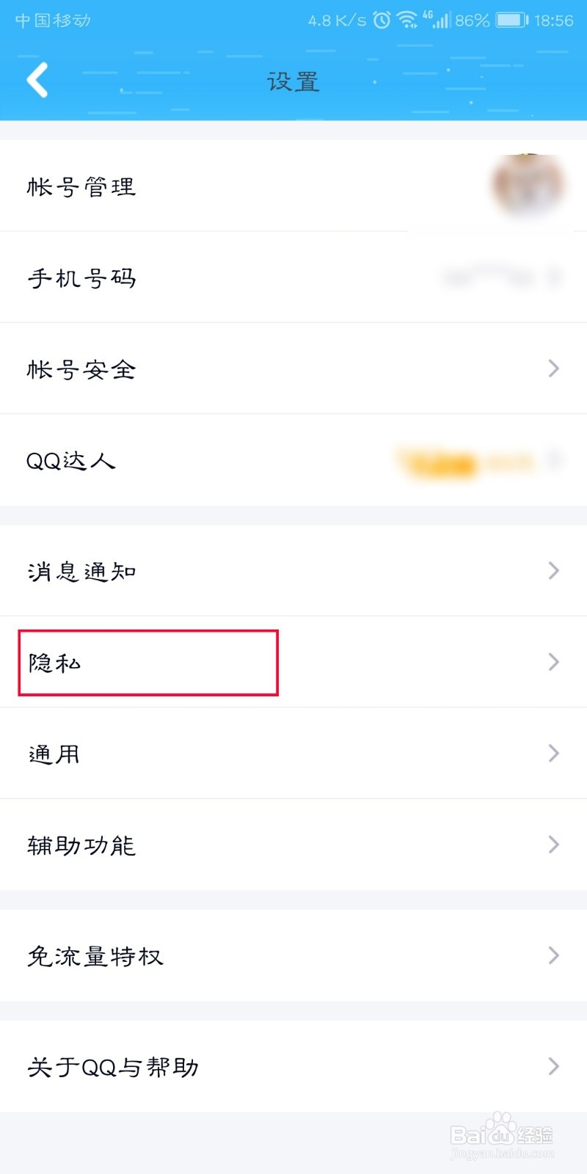Open the 手机号码 phone number entry
587x1174 pixels.
(x=81, y=278)
